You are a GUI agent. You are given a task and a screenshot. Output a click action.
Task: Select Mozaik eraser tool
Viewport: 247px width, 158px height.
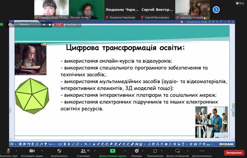point(132,144)
